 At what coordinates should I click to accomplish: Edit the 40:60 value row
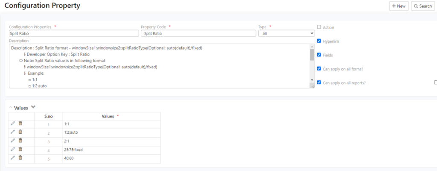(13, 158)
